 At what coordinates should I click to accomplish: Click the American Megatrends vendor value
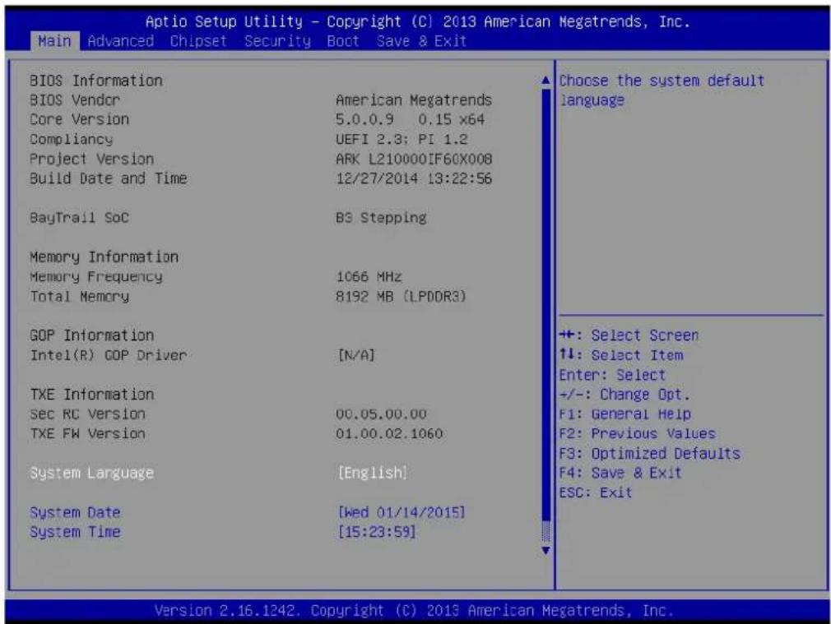click(x=414, y=100)
